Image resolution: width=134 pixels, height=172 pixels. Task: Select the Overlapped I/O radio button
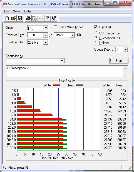coord(96,38)
